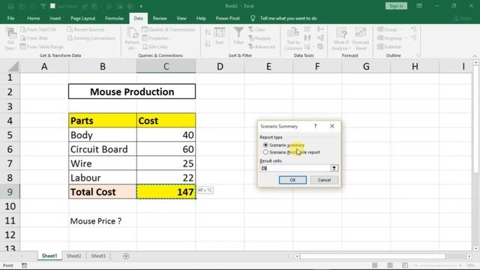Switch to Page Layout view in status bar
This screenshot has width=480, height=270.
tap(390, 265)
